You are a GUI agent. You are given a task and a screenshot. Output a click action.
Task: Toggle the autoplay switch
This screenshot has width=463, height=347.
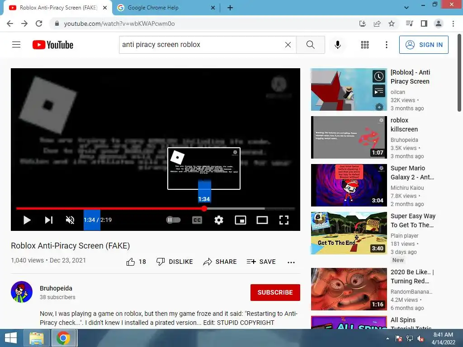pyautogui.click(x=173, y=220)
